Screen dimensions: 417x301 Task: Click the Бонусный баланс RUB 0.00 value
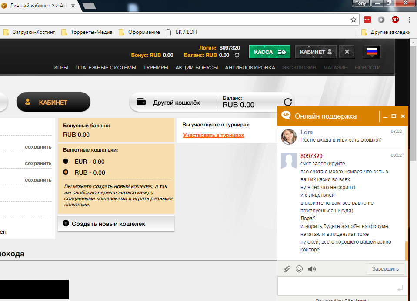pos(77,135)
